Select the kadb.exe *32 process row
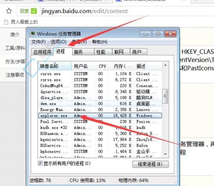 pos(100,128)
